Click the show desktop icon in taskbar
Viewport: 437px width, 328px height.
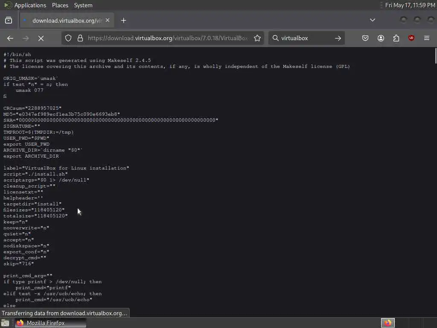(x=5, y=323)
